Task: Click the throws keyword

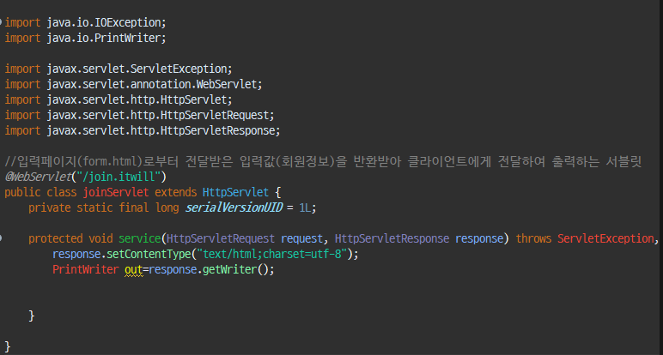Action: [533, 239]
